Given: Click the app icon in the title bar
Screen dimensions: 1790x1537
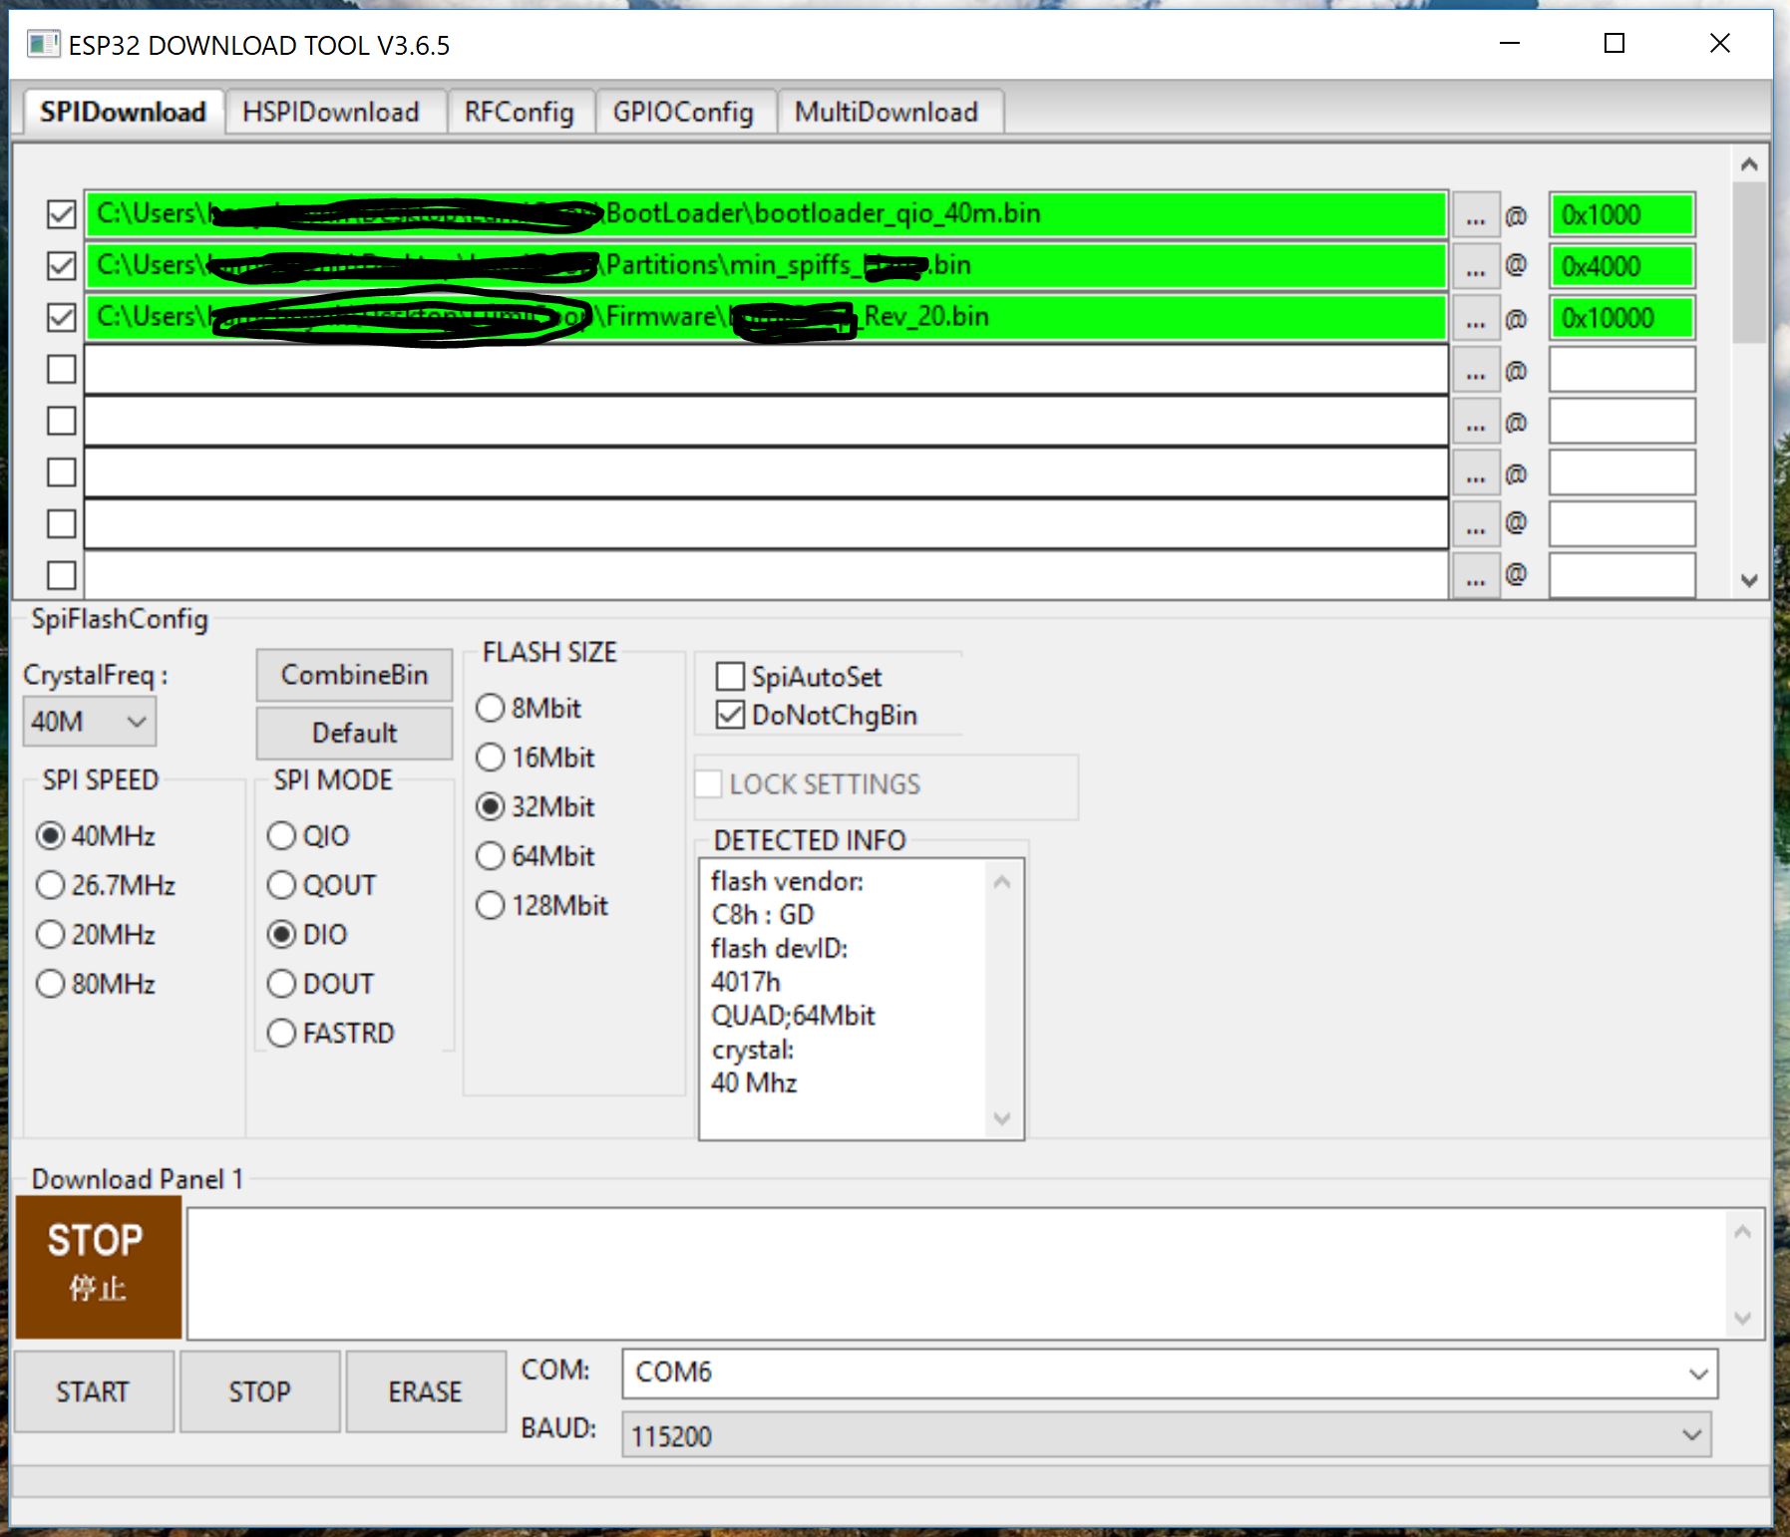Looking at the screenshot, I should [43, 44].
